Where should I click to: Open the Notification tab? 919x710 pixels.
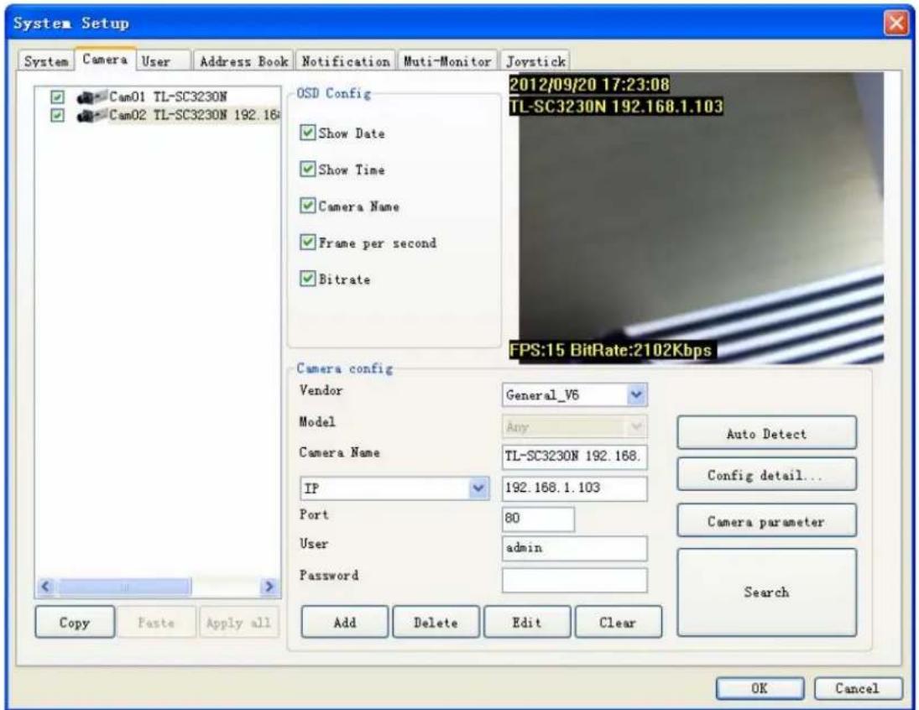tap(346, 61)
